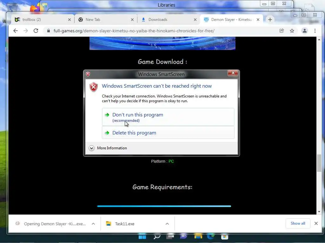The width and height of the screenshot is (325, 243).
Task: Click the Libraries window title icon
Action: coord(45,5)
